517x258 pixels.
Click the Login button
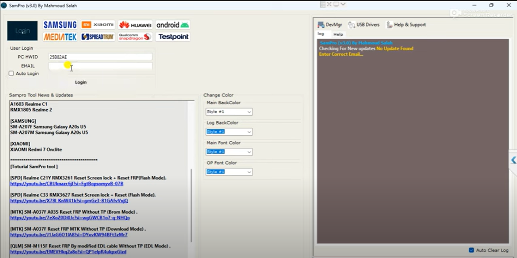click(x=81, y=82)
